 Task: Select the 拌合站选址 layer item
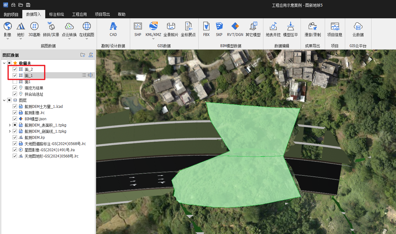coord(34,94)
